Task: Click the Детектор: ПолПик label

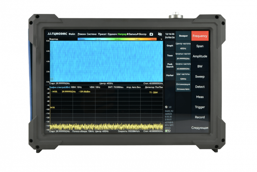Action: click(x=154, y=87)
